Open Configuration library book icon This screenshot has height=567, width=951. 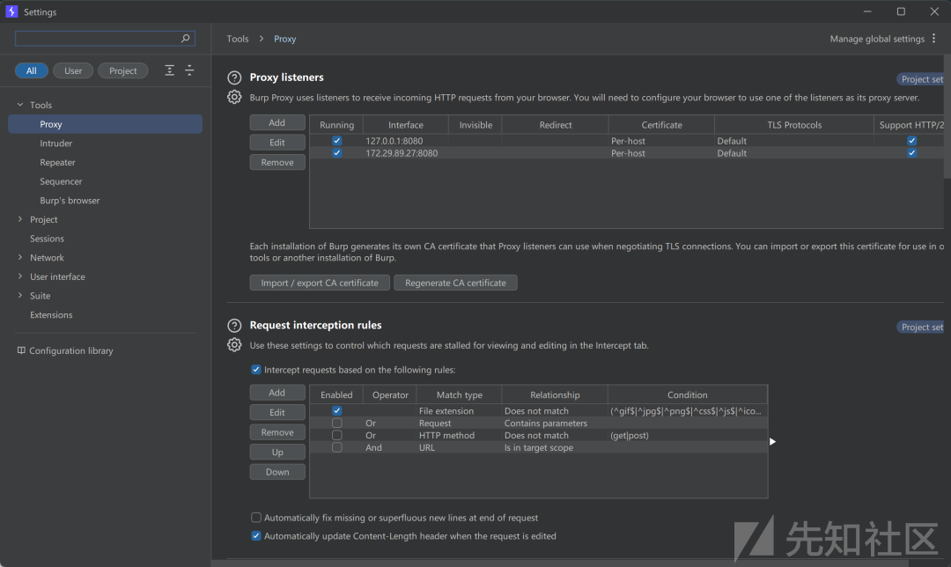21,350
